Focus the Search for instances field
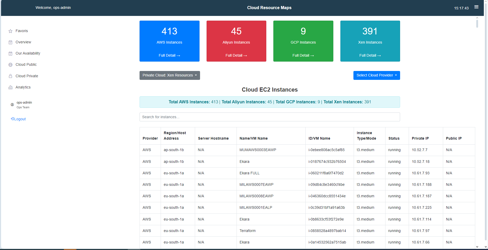Image resolution: width=488 pixels, height=250 pixels. pos(270,117)
